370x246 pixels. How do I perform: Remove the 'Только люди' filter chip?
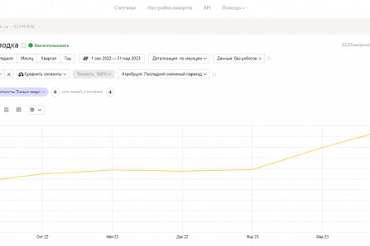click(44, 92)
